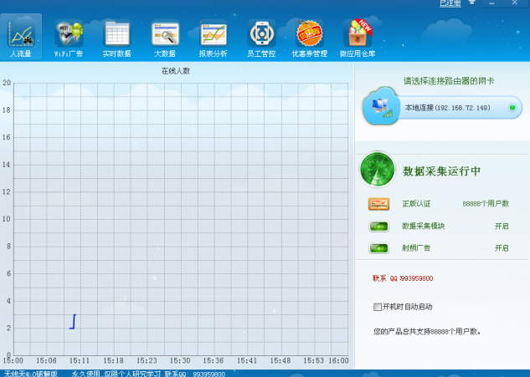
Task: Toggle the 射频广告 switch
Action: (x=378, y=248)
